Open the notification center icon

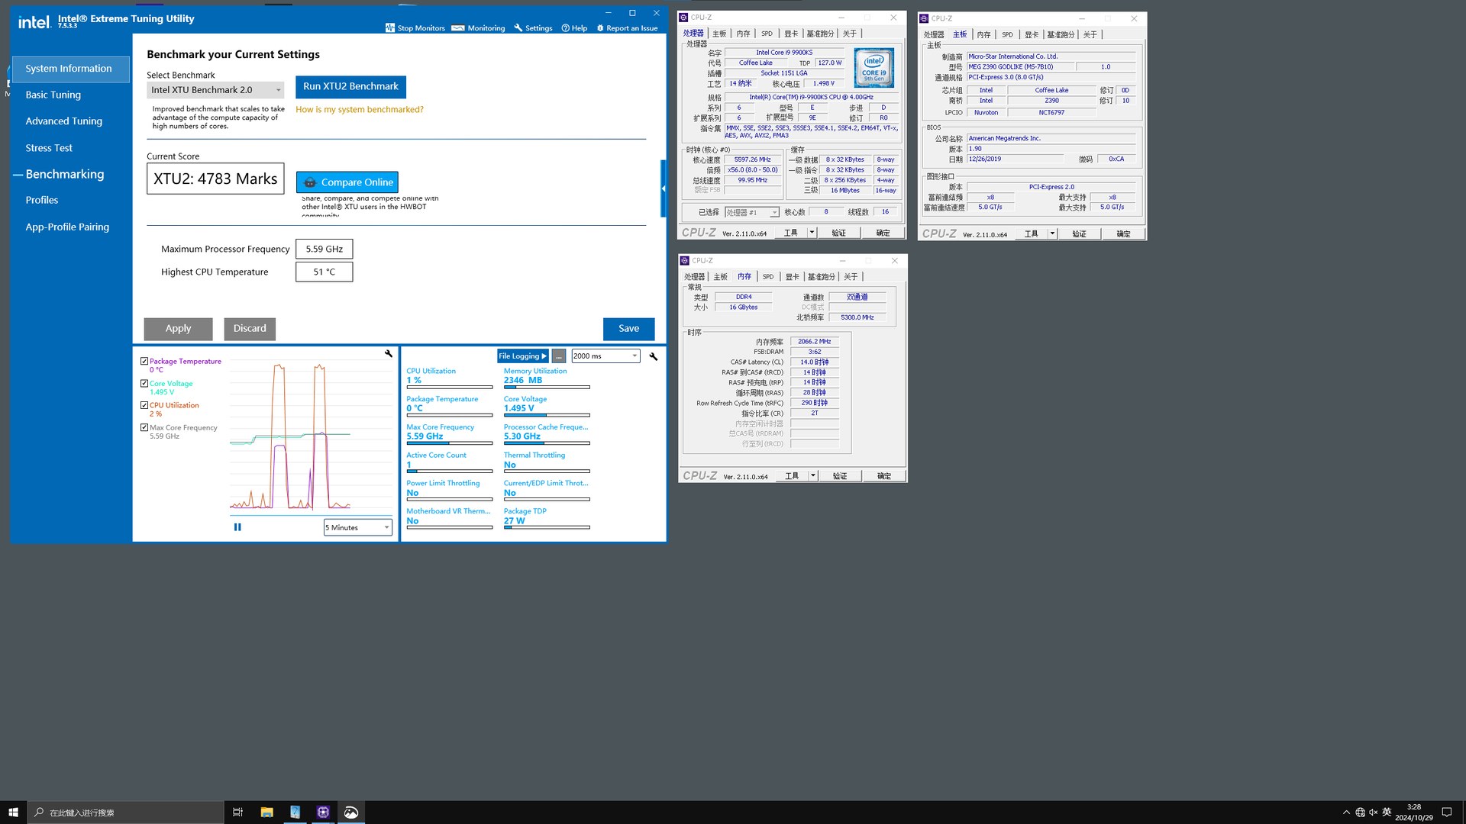tap(1447, 813)
